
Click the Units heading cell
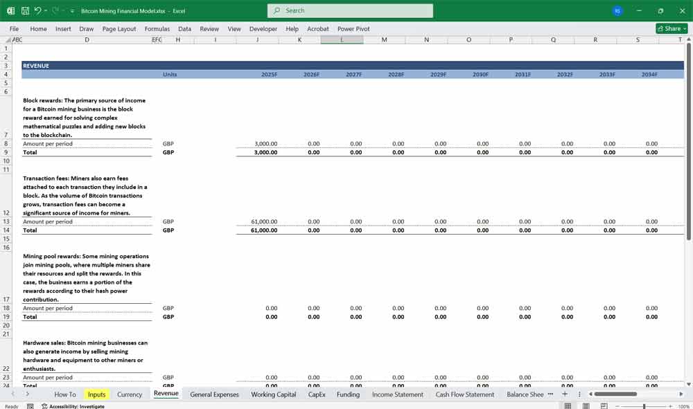(x=170, y=74)
